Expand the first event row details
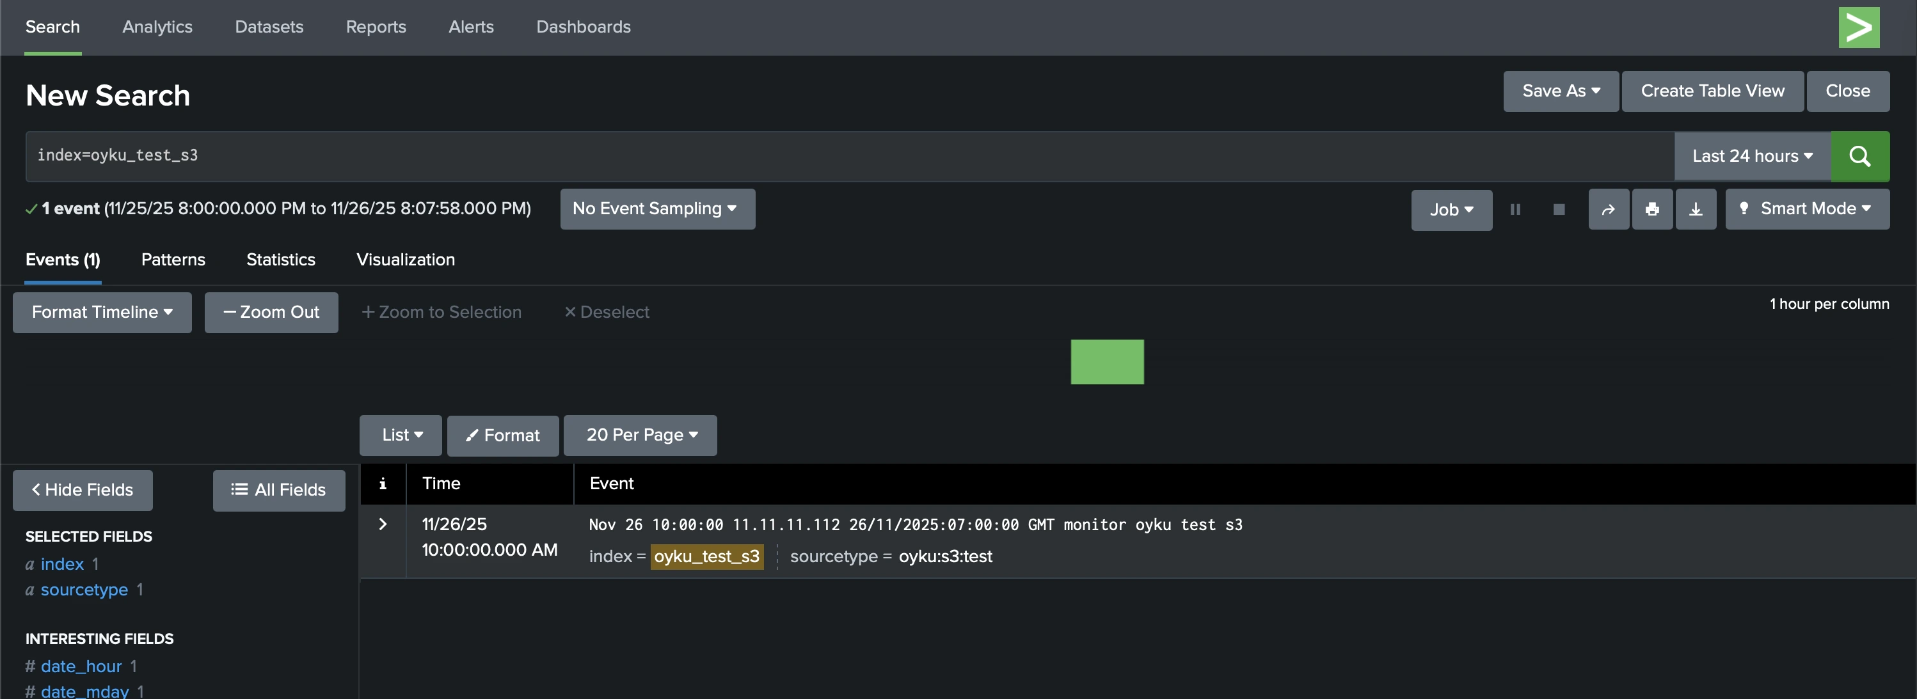This screenshot has width=1917, height=699. 383,524
